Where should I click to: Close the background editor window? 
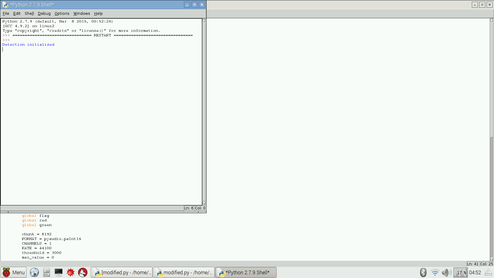point(490,5)
